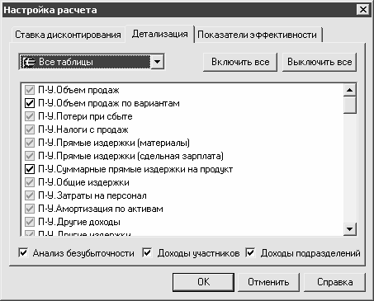
Task: Click the Выключить все button
Action: coord(320,62)
